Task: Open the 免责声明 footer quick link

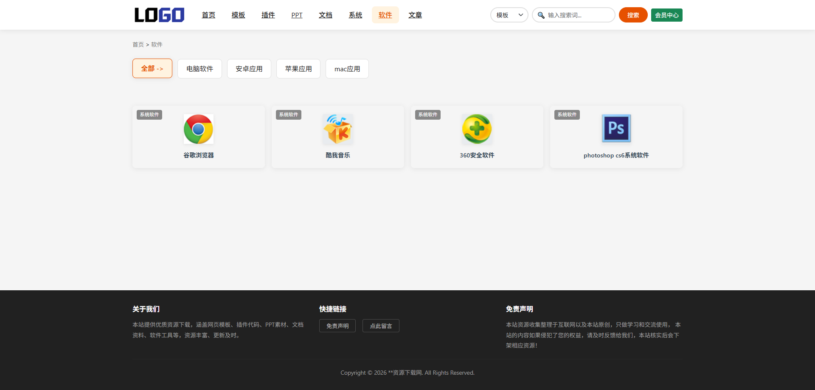Action: point(337,326)
